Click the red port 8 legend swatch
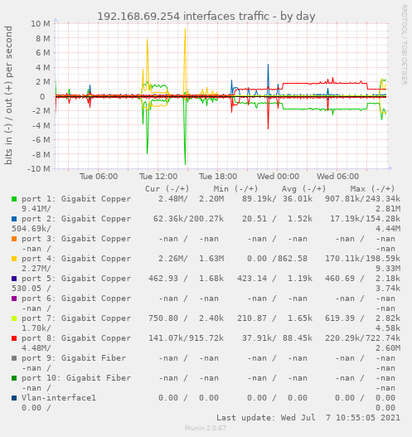 pyautogui.click(x=14, y=338)
